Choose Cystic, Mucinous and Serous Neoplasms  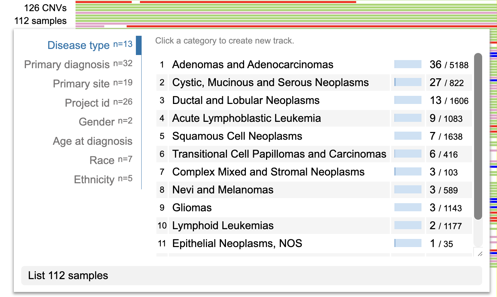point(270,82)
